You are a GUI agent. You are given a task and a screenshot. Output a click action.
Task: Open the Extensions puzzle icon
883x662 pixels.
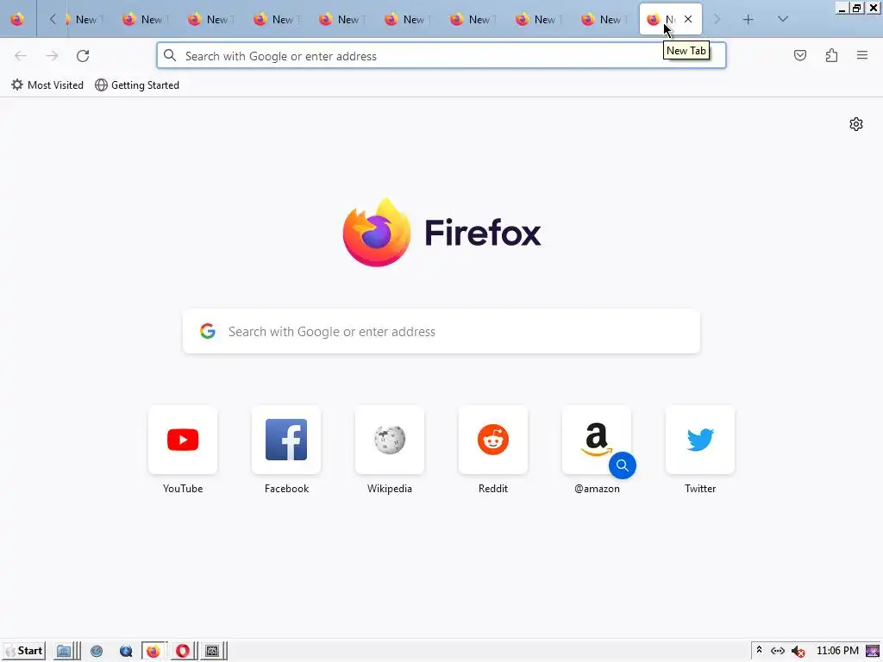831,55
